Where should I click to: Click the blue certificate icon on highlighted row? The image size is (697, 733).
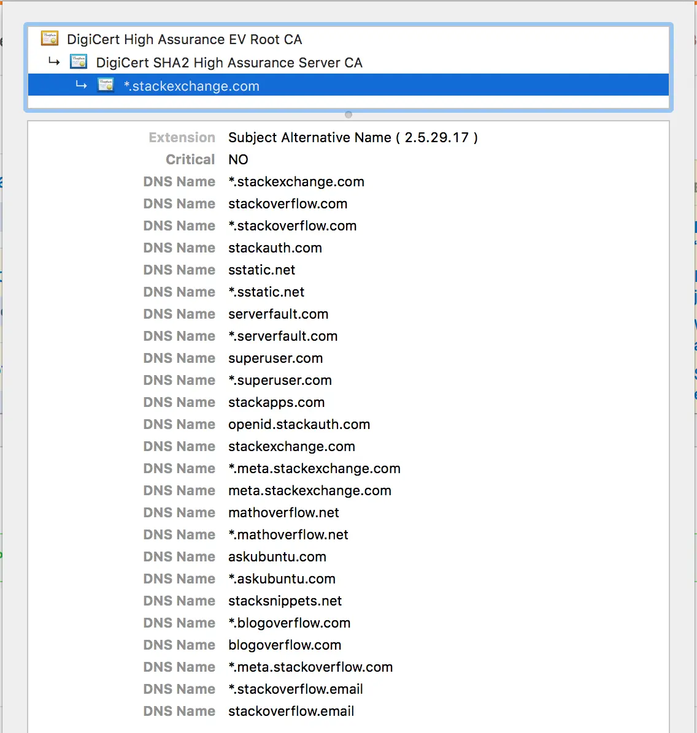click(x=106, y=85)
